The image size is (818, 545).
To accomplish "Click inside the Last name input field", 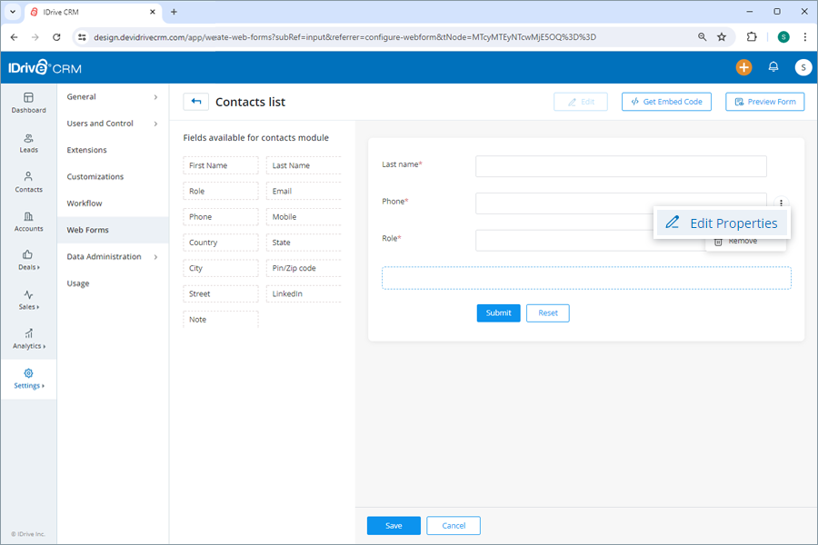I will point(621,166).
